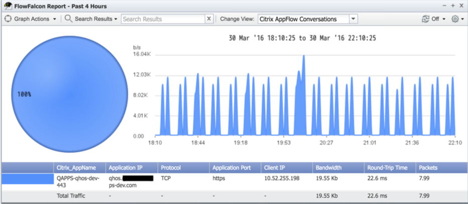This screenshot has height=204, width=468.
Task: Click the auto-refresh arrows icon
Action: [425, 19]
